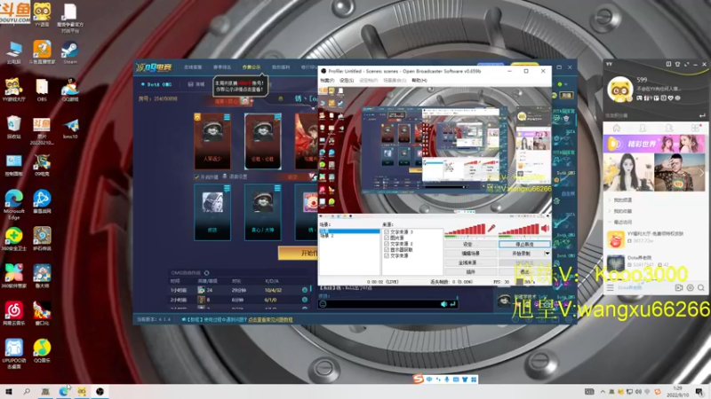711x399 pixels.
Task: Toggle 文字来源 3 source checkbox in OBS
Action: click(x=387, y=232)
